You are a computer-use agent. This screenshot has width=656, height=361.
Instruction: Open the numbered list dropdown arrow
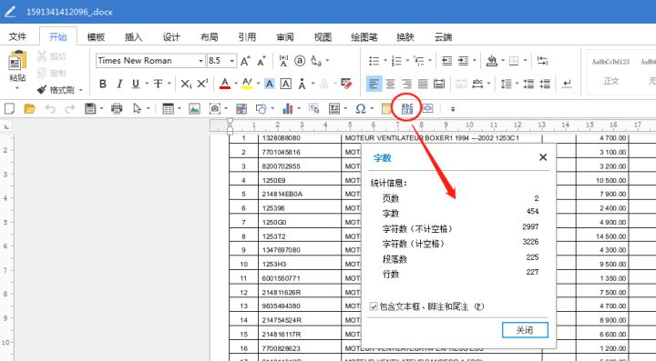click(407, 61)
